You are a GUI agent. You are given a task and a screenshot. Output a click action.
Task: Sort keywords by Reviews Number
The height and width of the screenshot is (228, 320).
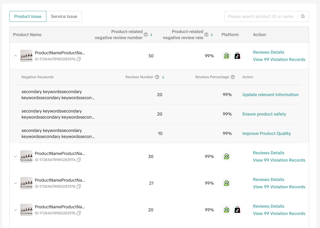click(x=163, y=77)
